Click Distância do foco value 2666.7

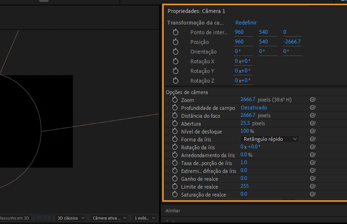248,115
